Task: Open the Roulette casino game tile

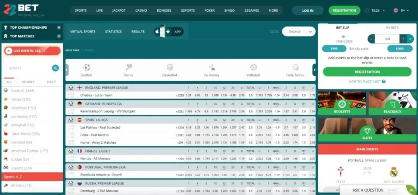Action: 342,104
